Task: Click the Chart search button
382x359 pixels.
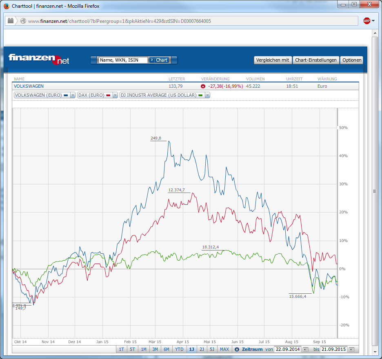Action: coord(159,60)
